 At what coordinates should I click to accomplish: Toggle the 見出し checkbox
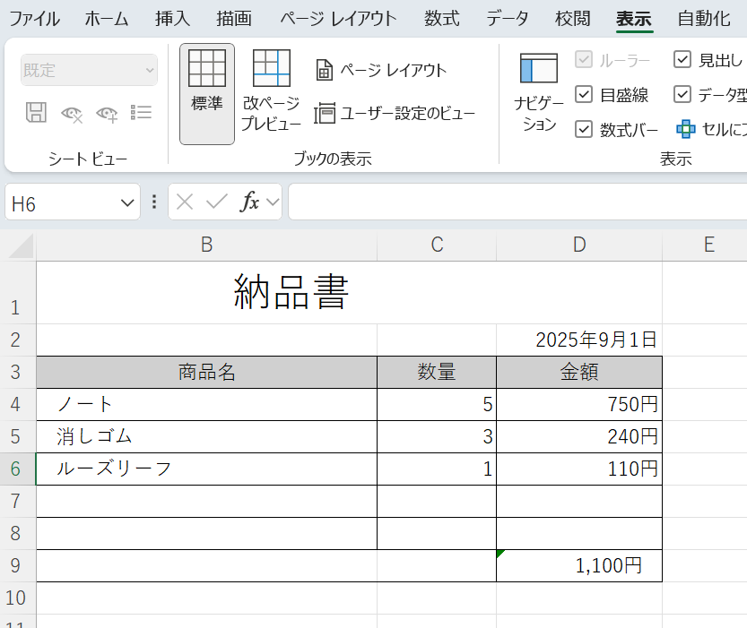point(682,60)
